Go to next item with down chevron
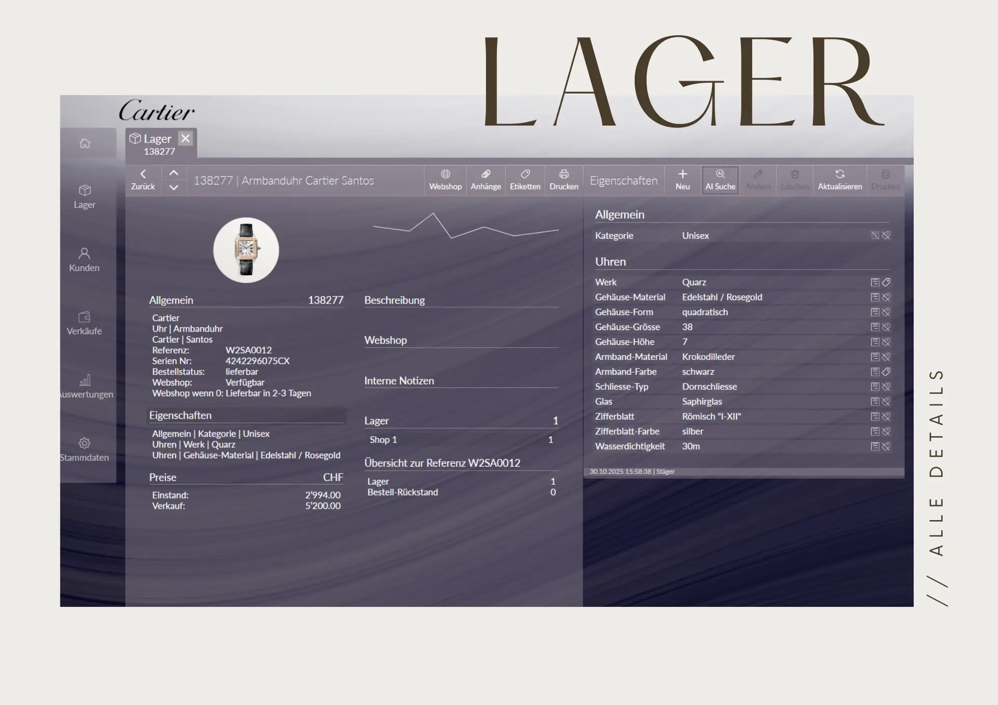This screenshot has height=705, width=998. (174, 188)
